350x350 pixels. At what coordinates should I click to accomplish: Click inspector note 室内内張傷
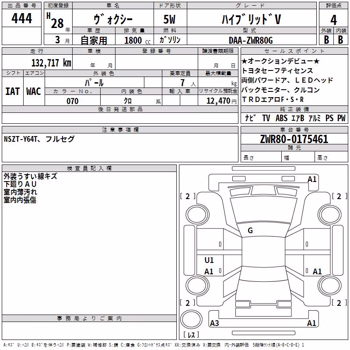[x=20, y=200]
